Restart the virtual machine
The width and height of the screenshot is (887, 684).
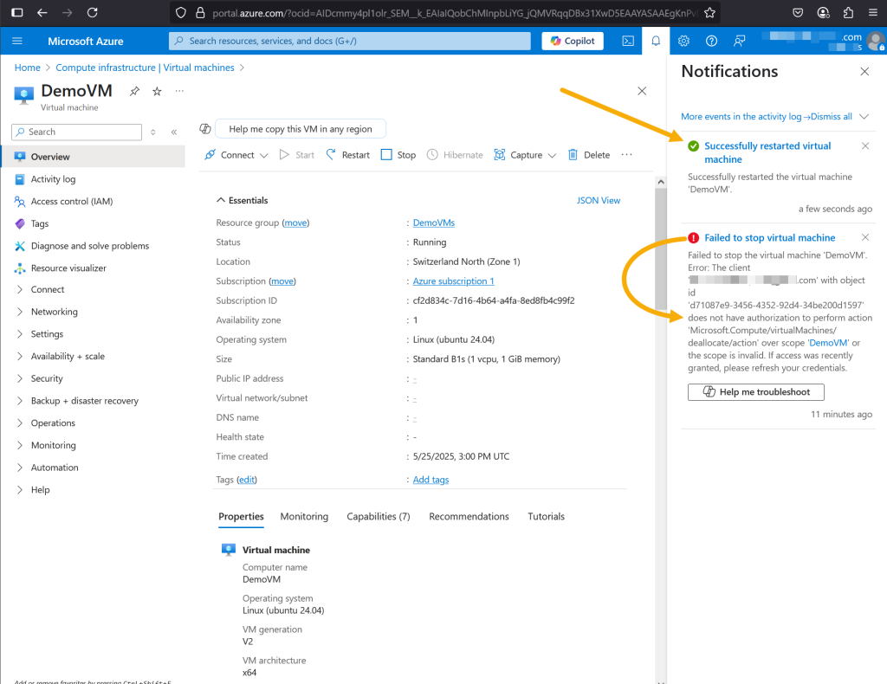click(x=347, y=155)
